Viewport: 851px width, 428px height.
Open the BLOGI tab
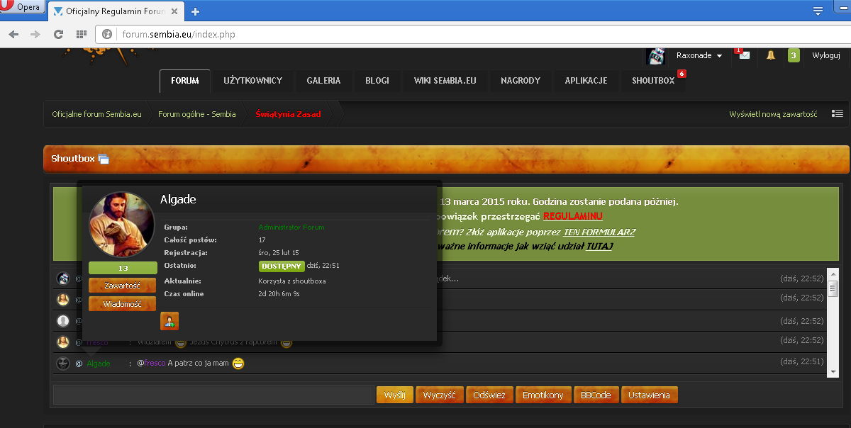point(377,81)
